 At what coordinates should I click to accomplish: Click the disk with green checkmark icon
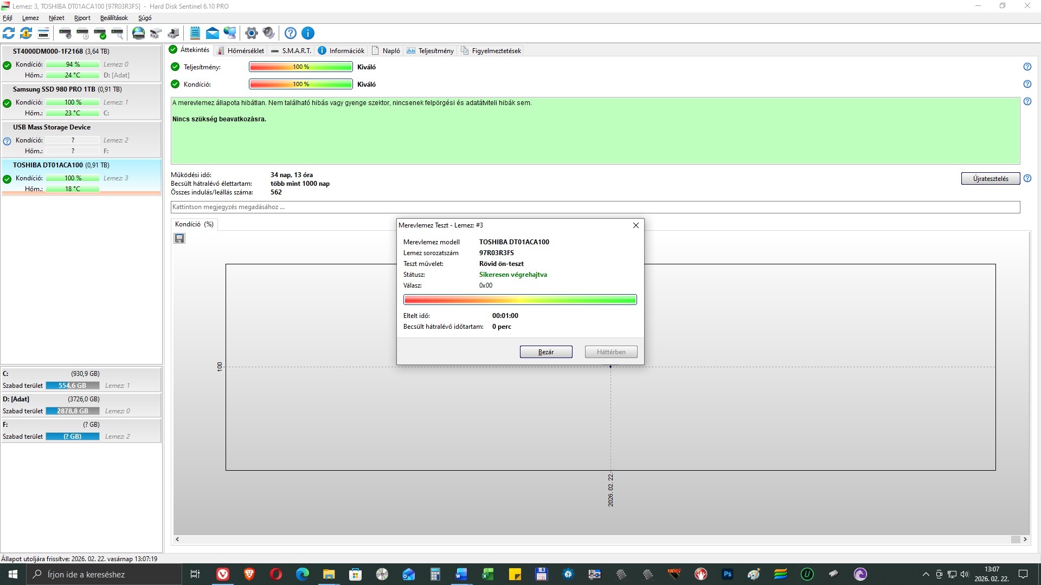100,33
